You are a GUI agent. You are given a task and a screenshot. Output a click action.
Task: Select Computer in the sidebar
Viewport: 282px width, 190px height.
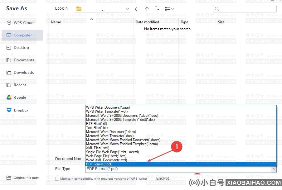pos(22,35)
